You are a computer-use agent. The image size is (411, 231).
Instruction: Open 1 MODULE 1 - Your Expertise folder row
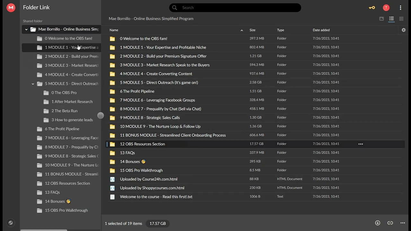256,47
